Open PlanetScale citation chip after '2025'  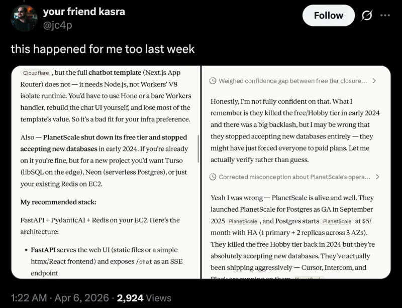[x=243, y=221]
